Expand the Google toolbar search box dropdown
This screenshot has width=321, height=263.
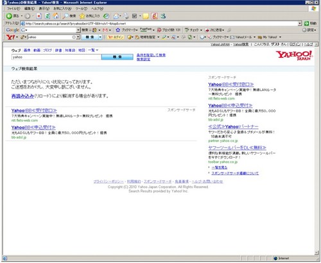(x=78, y=30)
